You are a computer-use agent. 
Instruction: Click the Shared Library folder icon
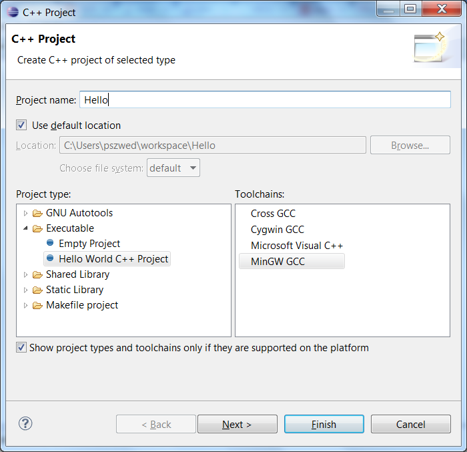pyautogui.click(x=37, y=275)
